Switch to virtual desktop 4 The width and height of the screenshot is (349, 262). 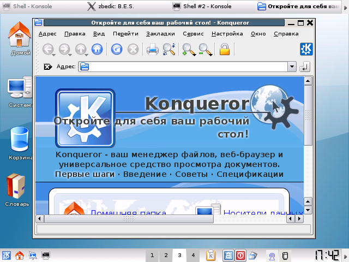pos(193,255)
